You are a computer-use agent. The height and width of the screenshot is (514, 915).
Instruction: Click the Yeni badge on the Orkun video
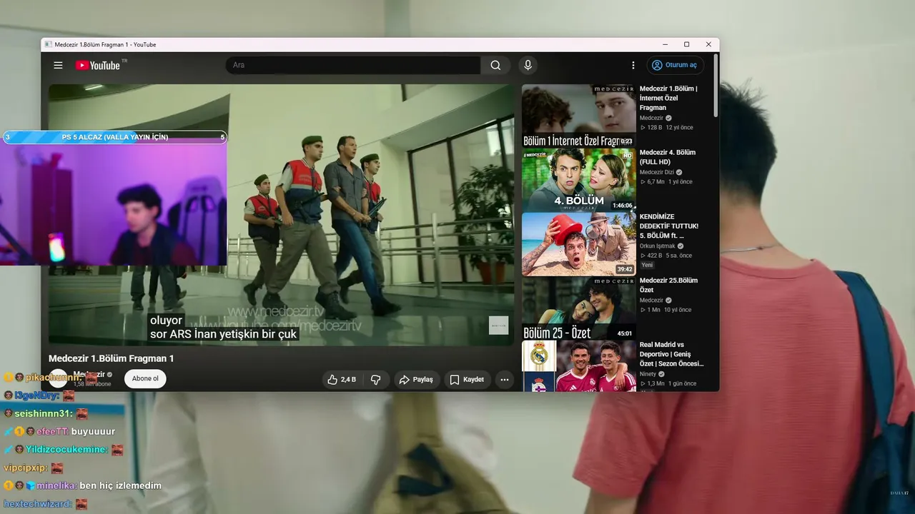coord(647,265)
